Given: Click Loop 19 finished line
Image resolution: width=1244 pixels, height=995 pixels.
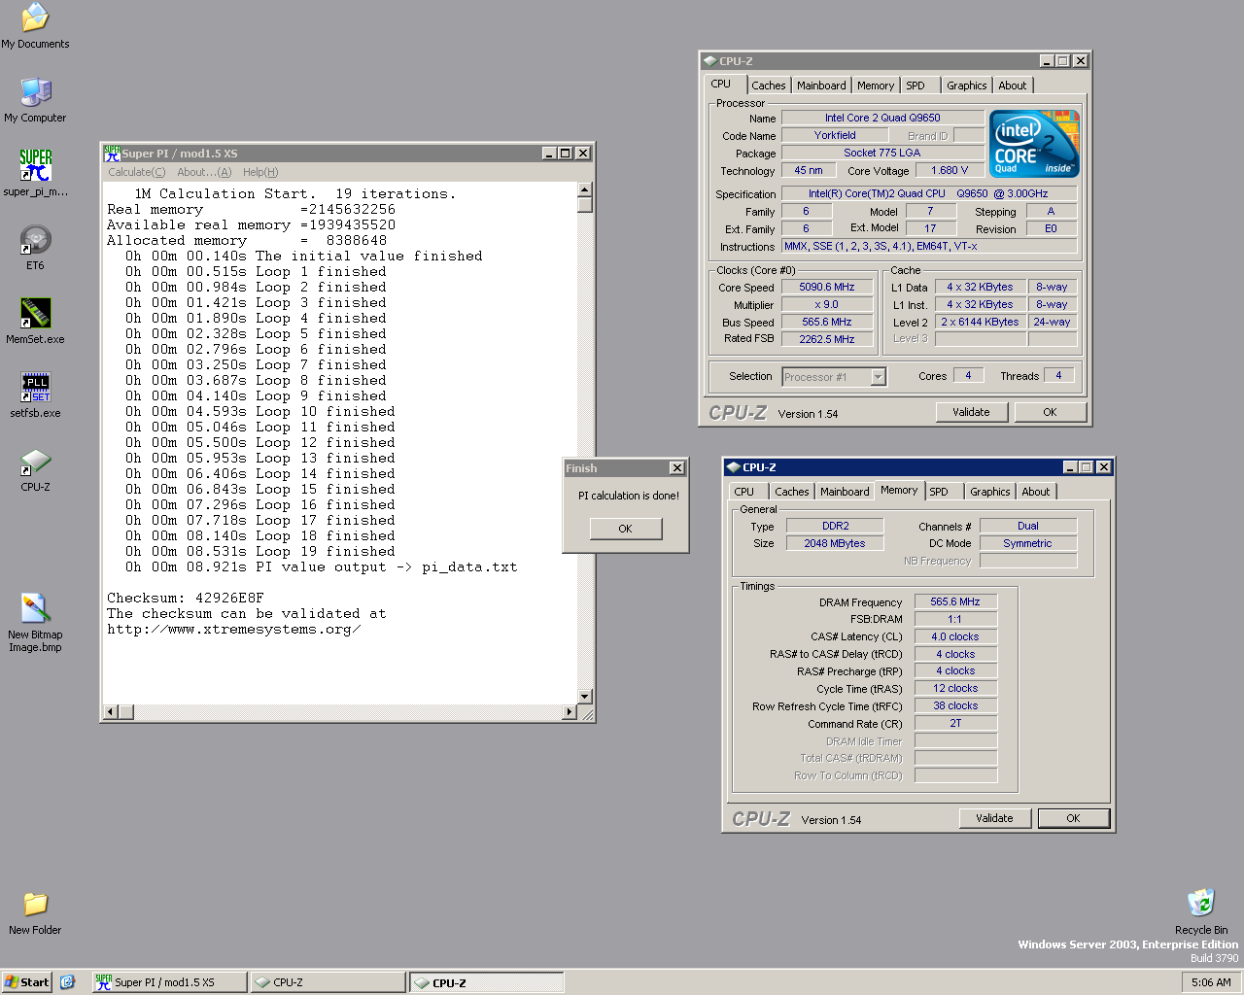Looking at the screenshot, I should 260,552.
